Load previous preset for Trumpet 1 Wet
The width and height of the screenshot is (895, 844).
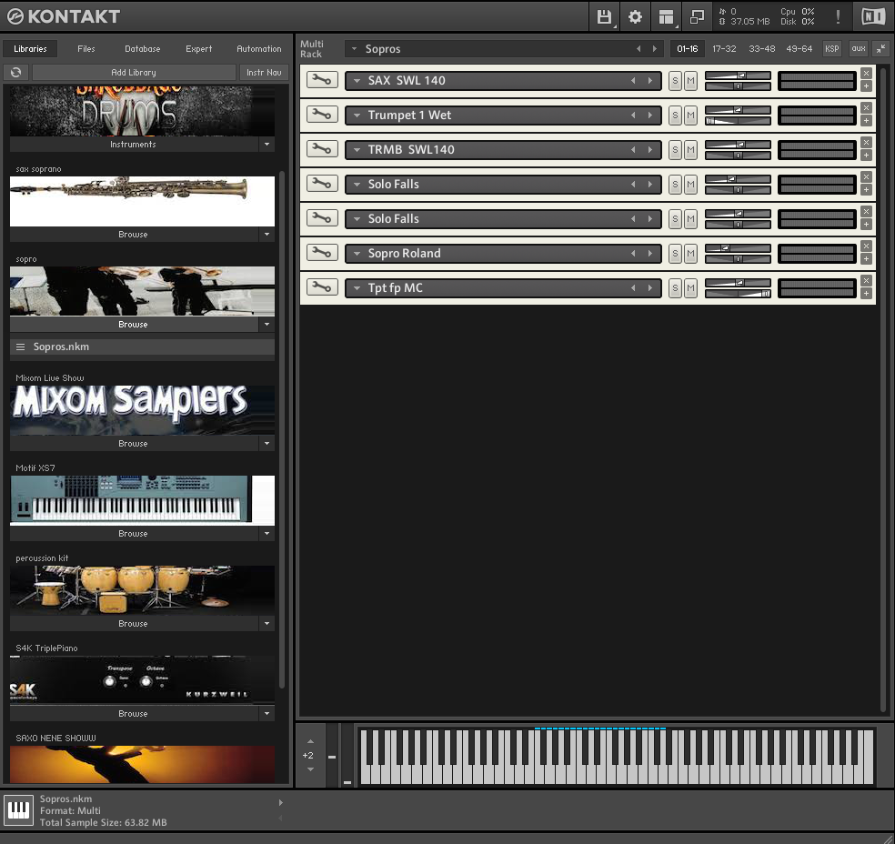633,116
